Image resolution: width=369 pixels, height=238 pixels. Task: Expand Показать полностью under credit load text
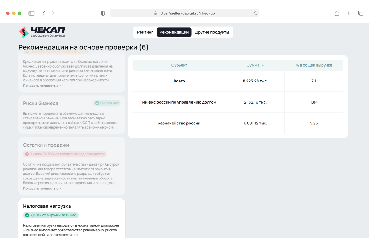click(x=43, y=86)
